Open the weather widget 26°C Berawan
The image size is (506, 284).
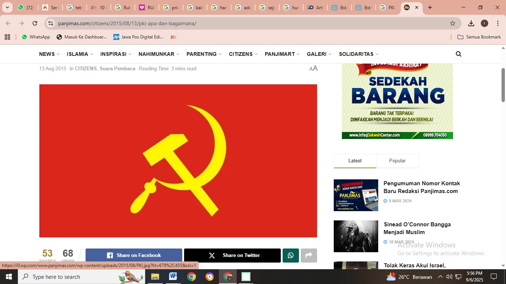pos(409,277)
